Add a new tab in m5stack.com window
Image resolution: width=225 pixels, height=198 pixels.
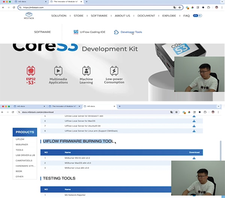[87, 1]
